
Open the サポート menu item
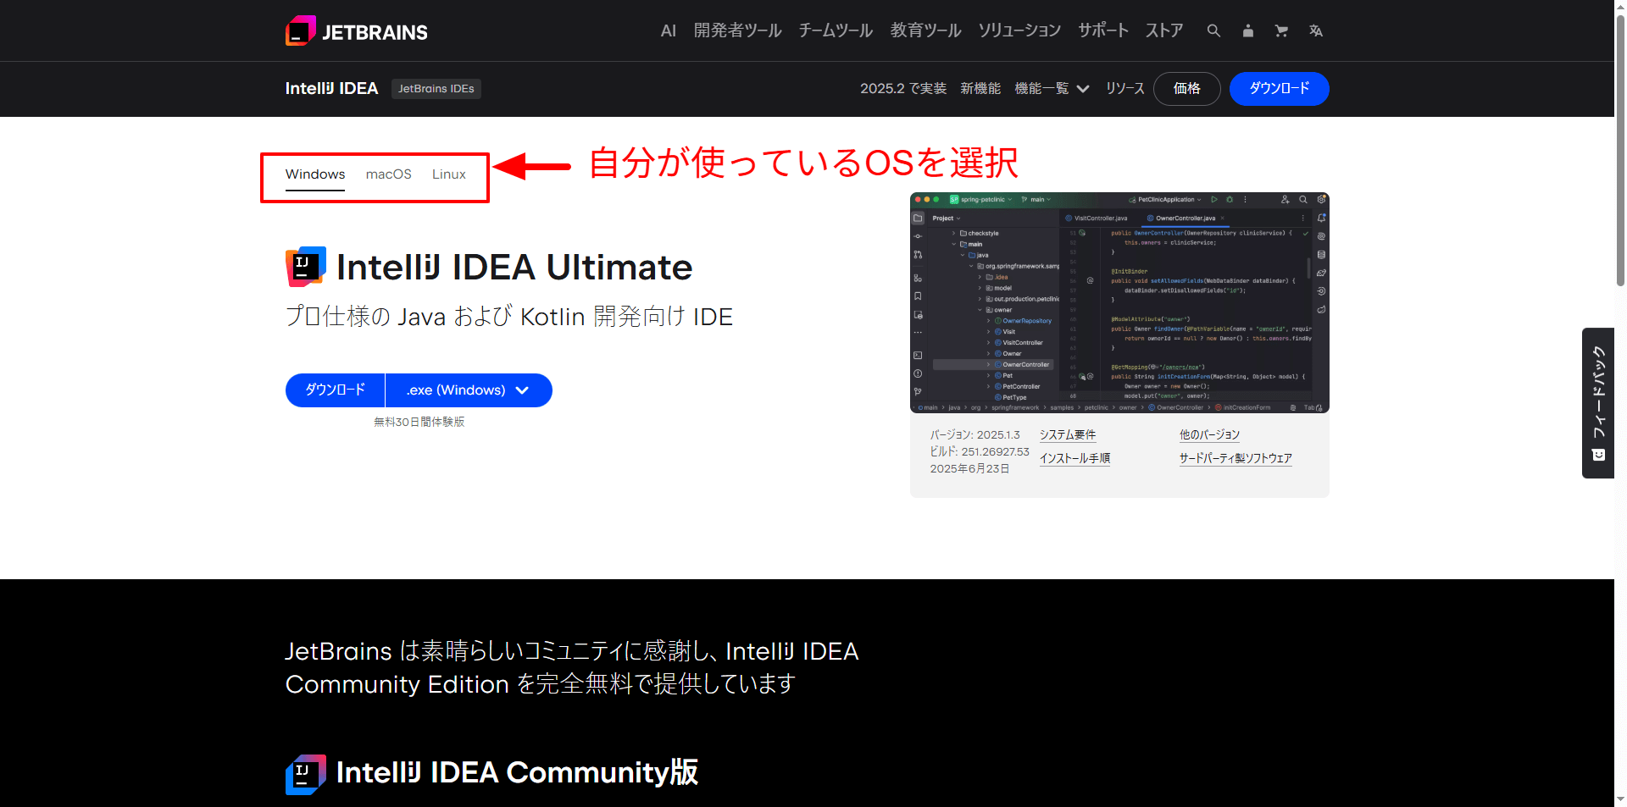[x=1102, y=30]
